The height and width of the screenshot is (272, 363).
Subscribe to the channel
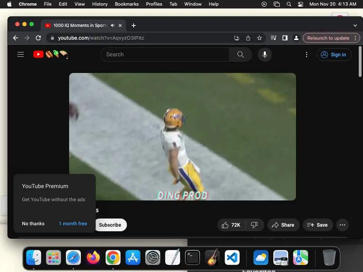click(x=110, y=225)
